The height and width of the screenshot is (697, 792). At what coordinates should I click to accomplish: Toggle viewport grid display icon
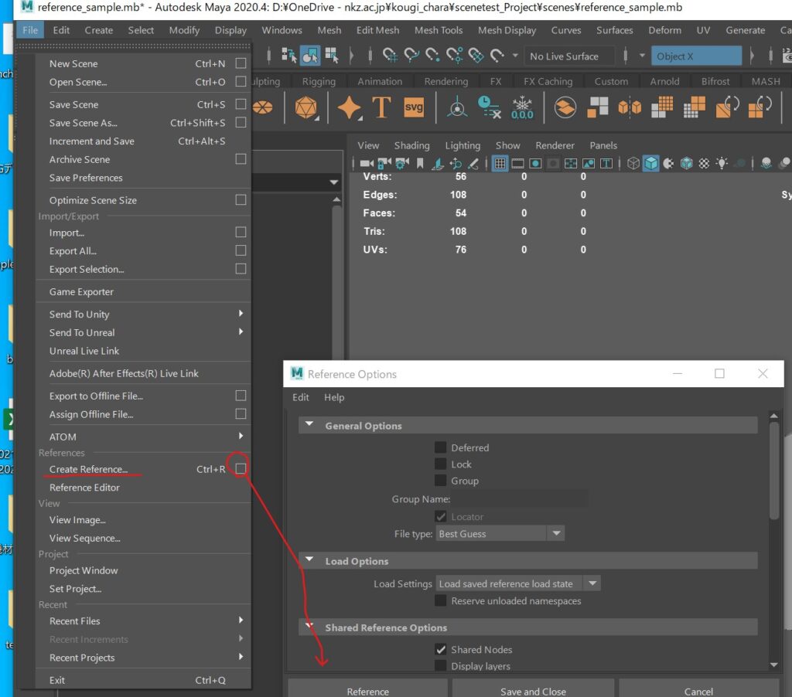pos(500,163)
